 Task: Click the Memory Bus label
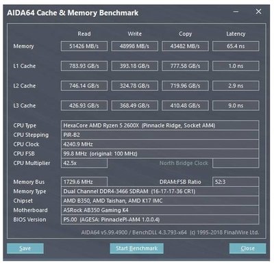(29, 182)
